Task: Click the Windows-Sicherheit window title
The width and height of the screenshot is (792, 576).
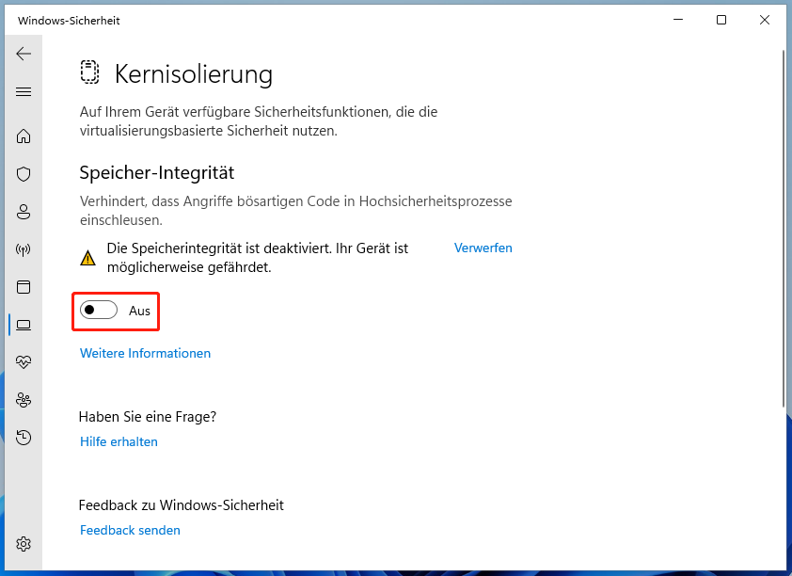Action: (x=69, y=21)
